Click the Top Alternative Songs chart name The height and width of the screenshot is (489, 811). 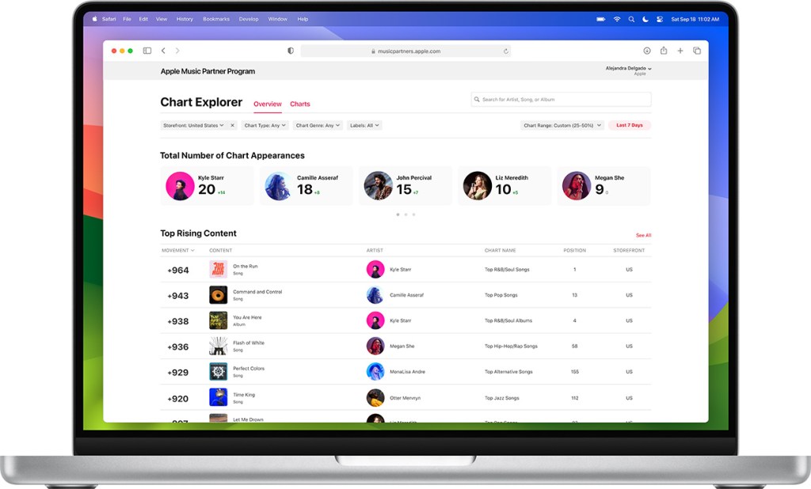pos(508,372)
